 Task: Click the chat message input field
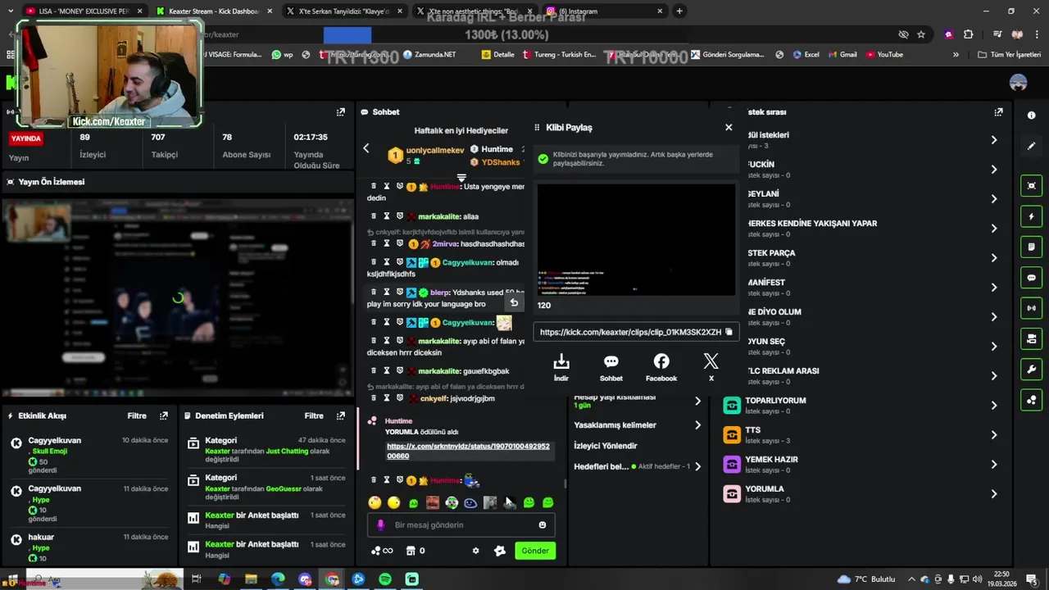(461, 525)
